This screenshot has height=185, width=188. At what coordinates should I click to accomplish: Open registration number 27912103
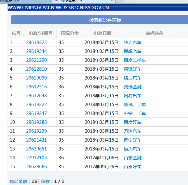(36, 158)
